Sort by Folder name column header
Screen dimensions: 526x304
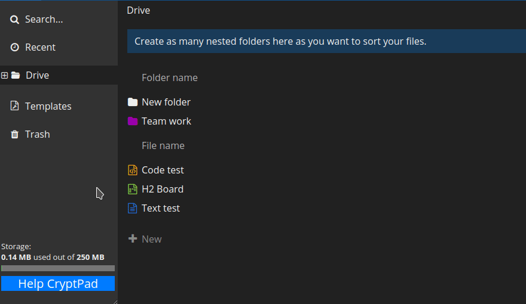coord(169,77)
